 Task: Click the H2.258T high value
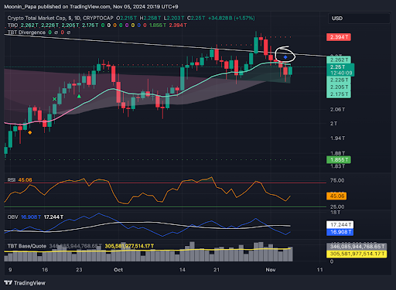150,18
